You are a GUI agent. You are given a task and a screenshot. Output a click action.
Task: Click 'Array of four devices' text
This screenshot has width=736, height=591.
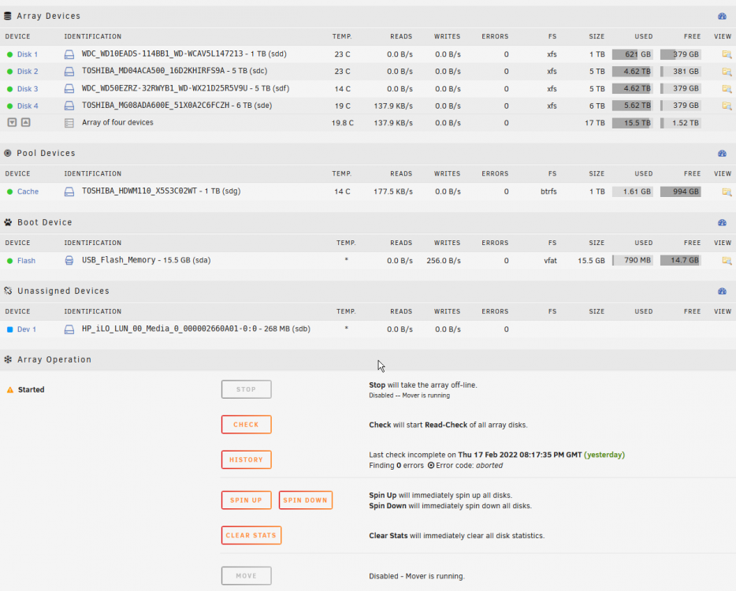[x=117, y=122]
